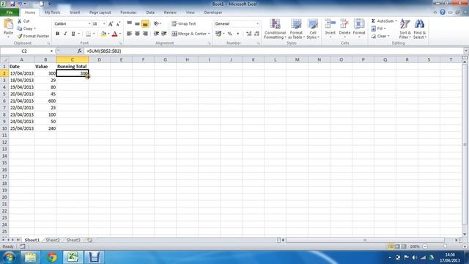Image resolution: width=469 pixels, height=264 pixels.
Task: Toggle Italic formatting
Action: point(65,34)
